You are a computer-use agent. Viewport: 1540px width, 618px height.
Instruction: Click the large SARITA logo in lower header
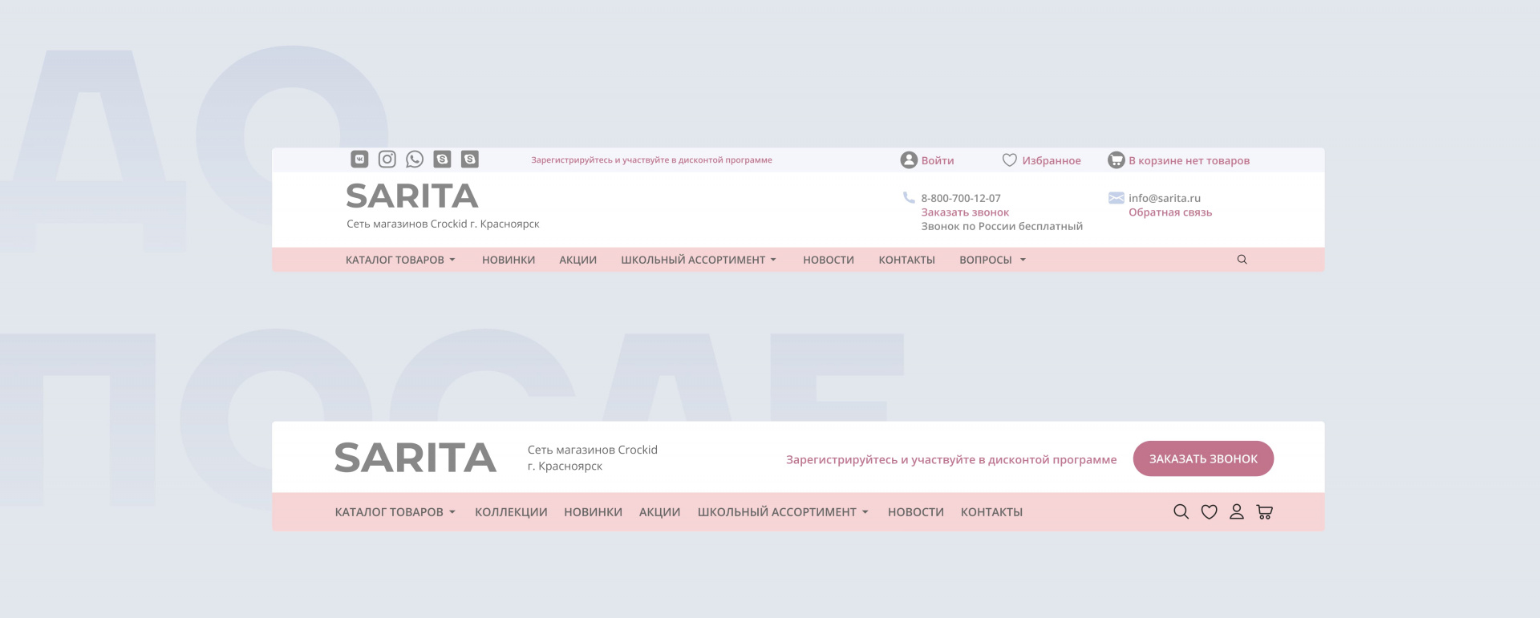[x=415, y=458]
